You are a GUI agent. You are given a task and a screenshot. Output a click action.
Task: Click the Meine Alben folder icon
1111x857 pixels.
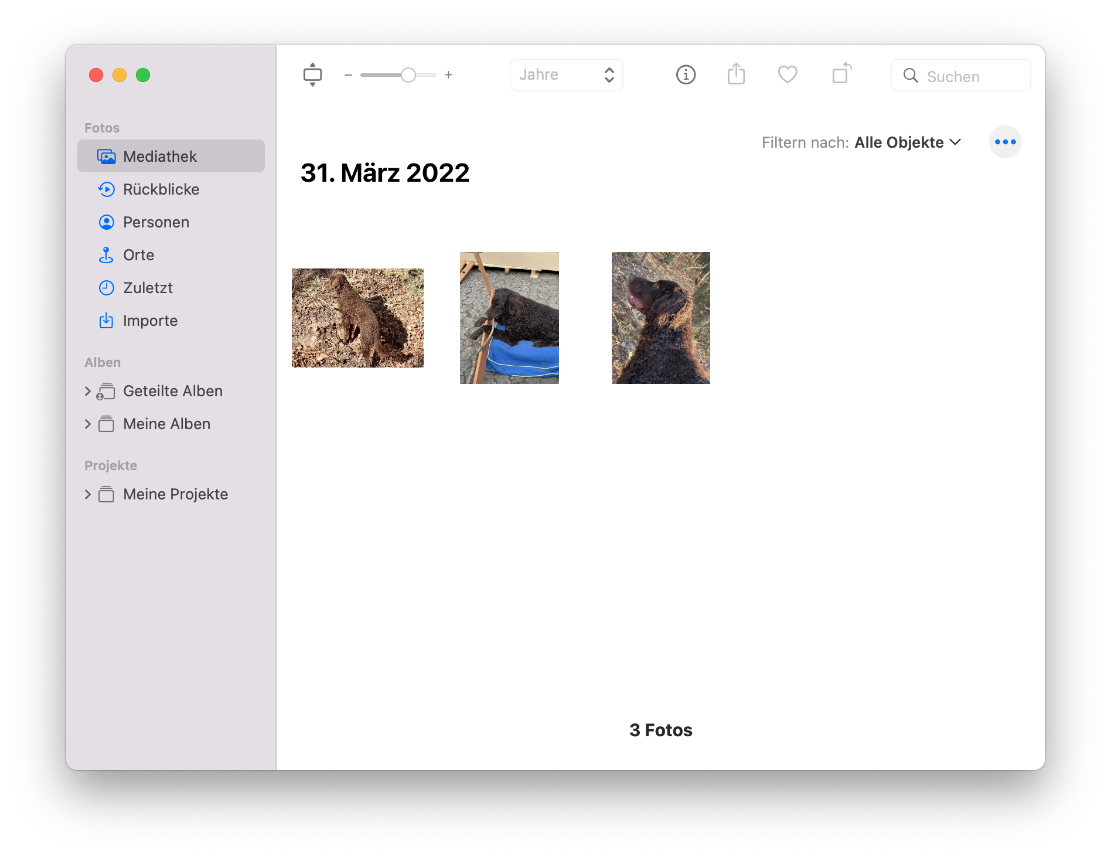coord(106,424)
